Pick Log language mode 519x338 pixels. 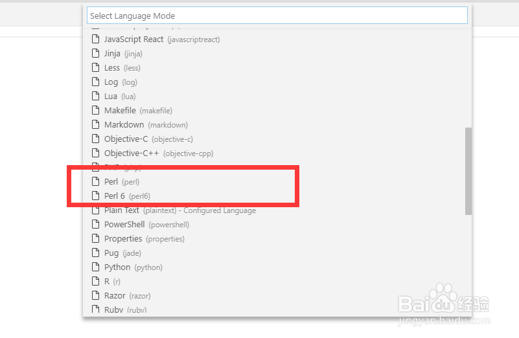(x=277, y=82)
